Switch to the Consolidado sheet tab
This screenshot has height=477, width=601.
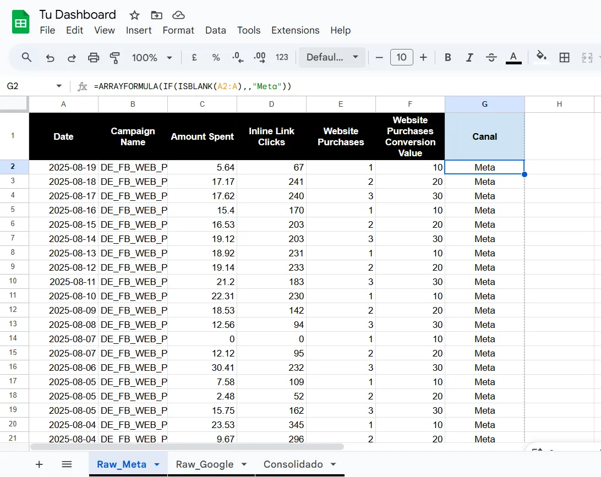point(293,464)
